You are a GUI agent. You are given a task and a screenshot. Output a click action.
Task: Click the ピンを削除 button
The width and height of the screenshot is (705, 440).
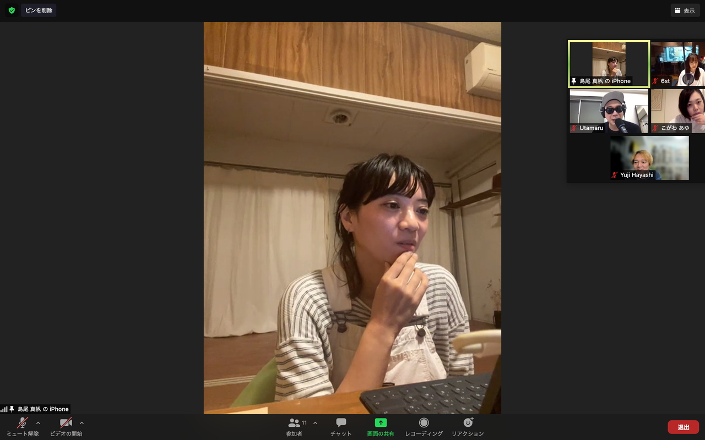[39, 10]
